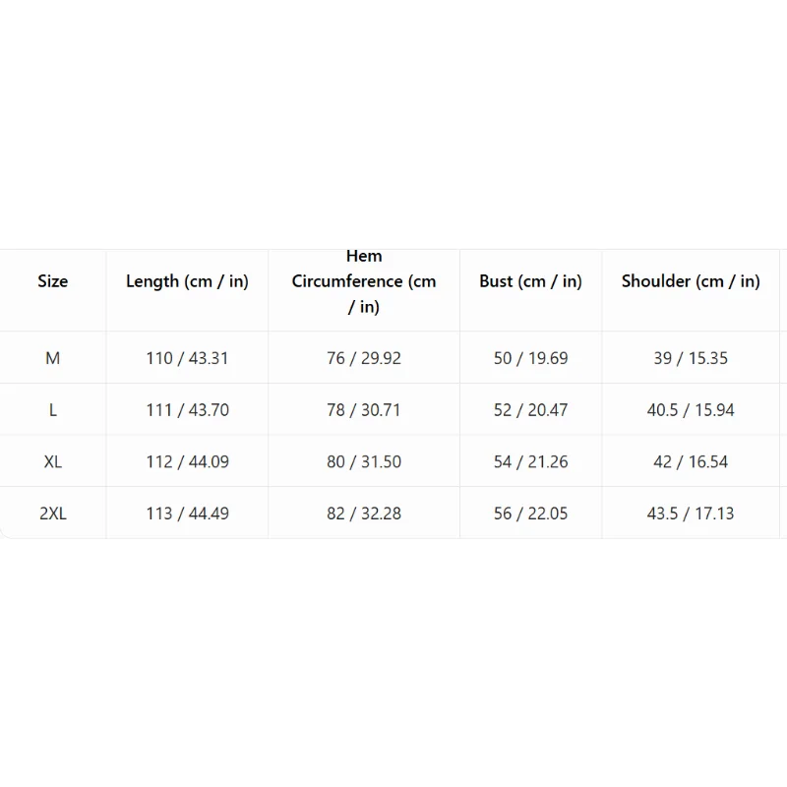Click the 76 / 29.92 hem cell
The width and height of the screenshot is (787, 787).
364,358
